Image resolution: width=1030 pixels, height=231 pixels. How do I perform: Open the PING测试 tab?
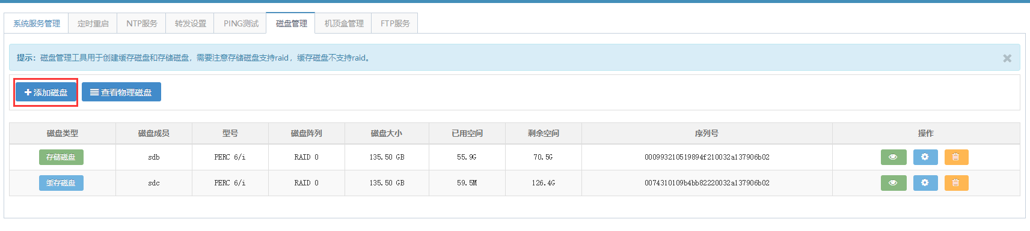tap(241, 23)
